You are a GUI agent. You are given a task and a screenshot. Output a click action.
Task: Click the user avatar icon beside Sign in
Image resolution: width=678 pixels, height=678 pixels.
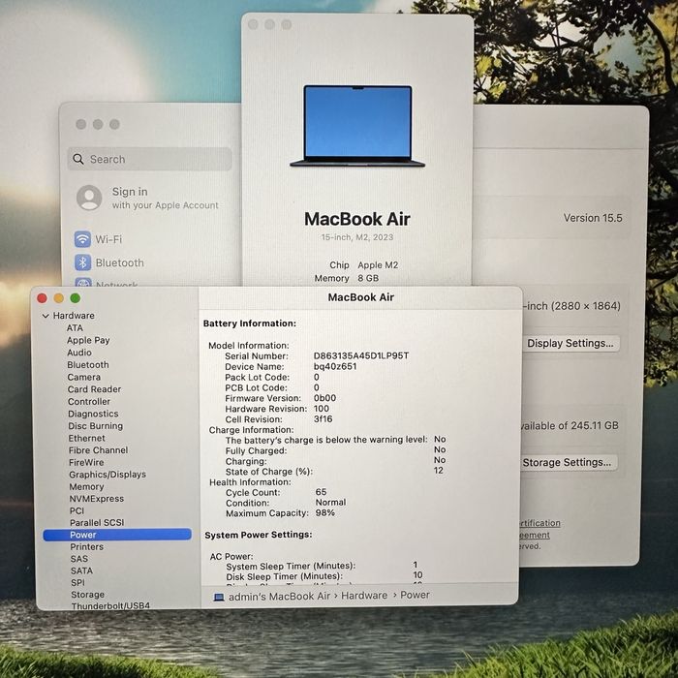click(x=89, y=198)
